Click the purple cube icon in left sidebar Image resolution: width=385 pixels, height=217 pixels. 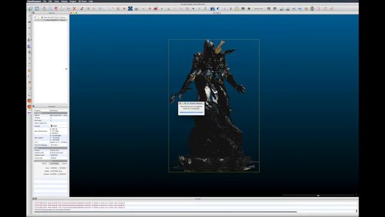coord(29,46)
